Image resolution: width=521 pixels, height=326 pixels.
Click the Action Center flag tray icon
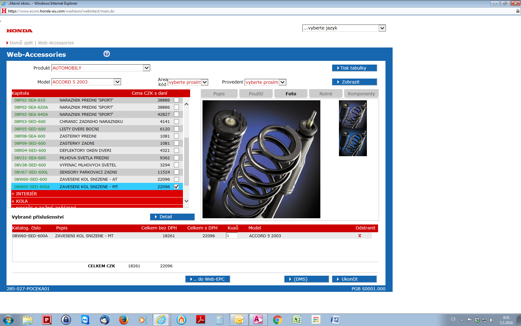pyautogui.click(x=469, y=320)
